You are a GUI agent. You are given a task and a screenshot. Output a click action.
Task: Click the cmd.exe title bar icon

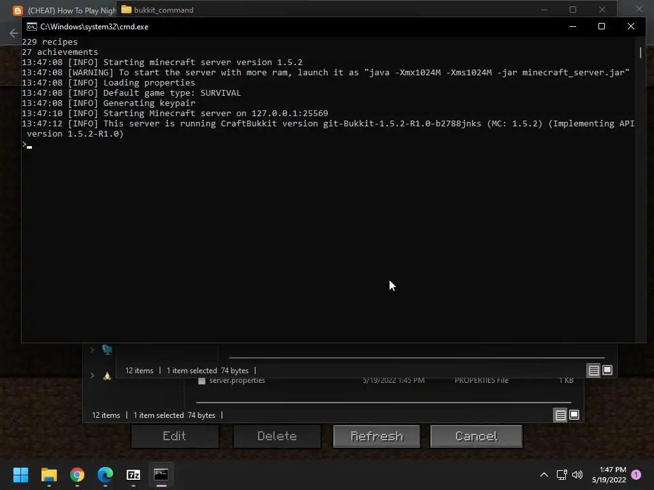click(32, 27)
